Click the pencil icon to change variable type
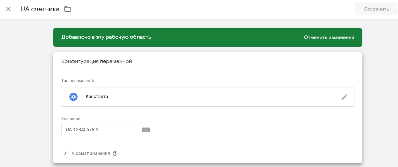 345,97
